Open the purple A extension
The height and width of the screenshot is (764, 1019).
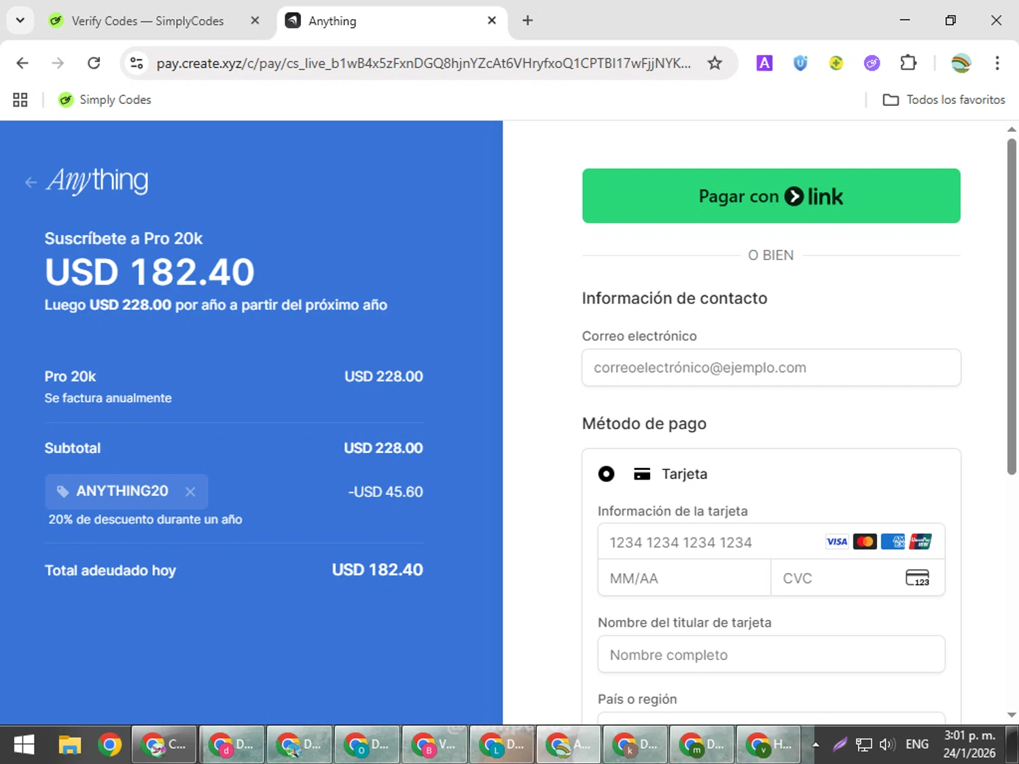click(x=764, y=63)
